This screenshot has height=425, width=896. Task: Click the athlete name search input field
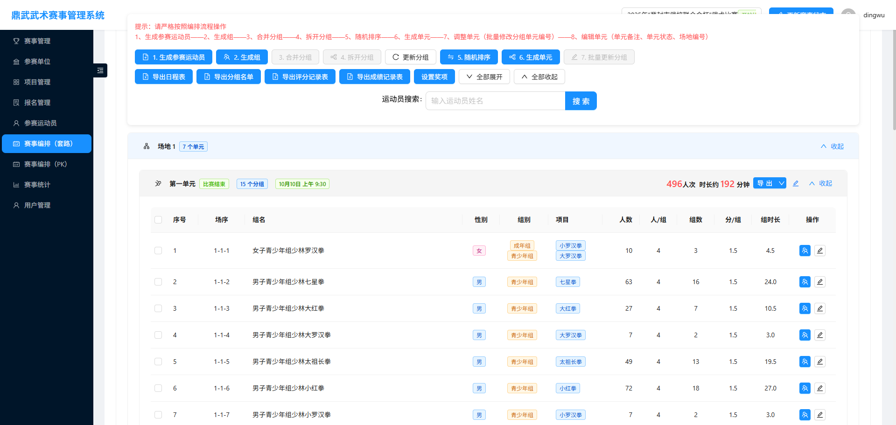click(495, 101)
